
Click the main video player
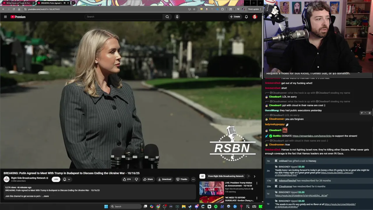point(131,95)
